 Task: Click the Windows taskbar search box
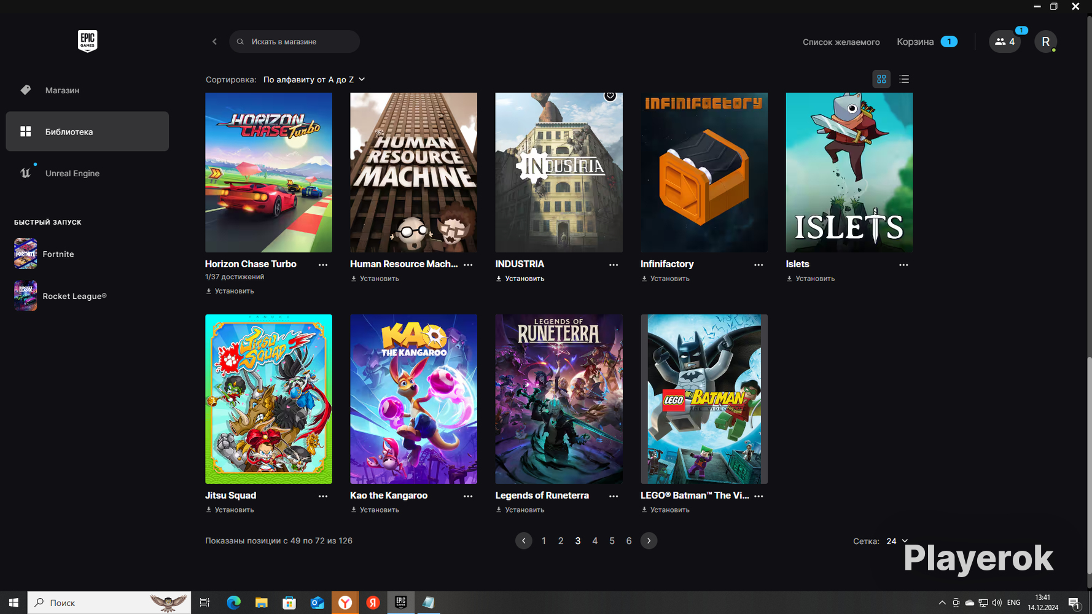click(109, 603)
